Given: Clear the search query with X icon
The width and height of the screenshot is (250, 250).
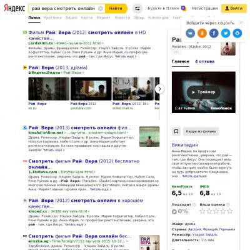Looking at the screenshot, I should 101,9.
